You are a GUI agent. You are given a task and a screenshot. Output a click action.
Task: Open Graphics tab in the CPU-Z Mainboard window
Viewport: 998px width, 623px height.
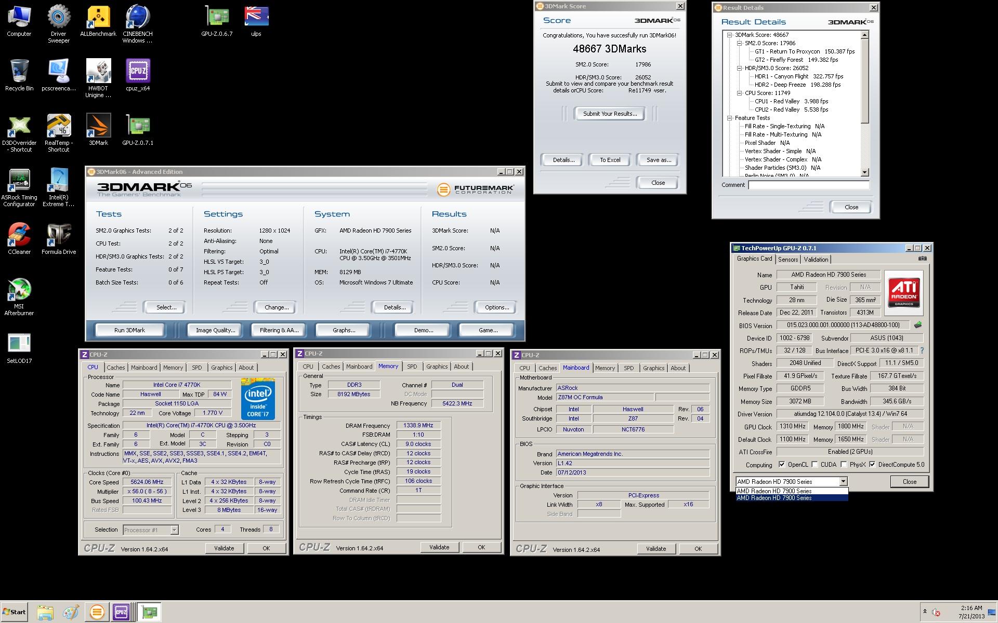653,368
